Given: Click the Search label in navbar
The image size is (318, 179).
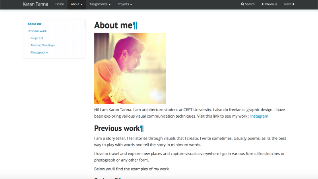Looking at the screenshot, I should coord(250,4).
